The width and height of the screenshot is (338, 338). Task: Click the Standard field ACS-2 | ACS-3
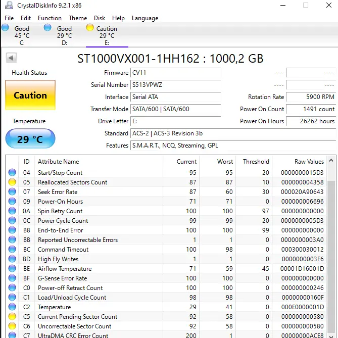pyautogui.click(x=233, y=133)
